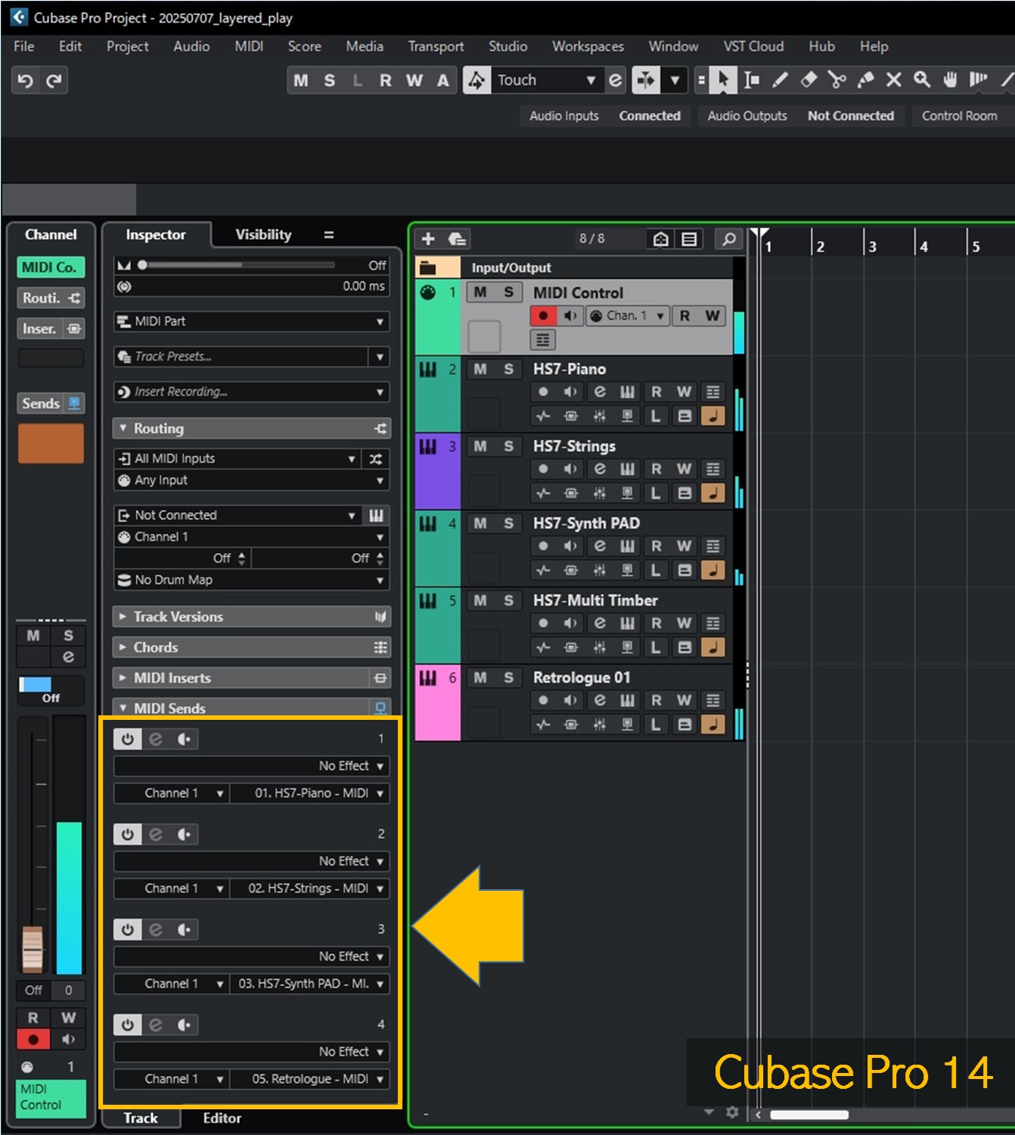Select the Glue tool
Image resolution: width=1015 pixels, height=1135 pixels.
(865, 79)
